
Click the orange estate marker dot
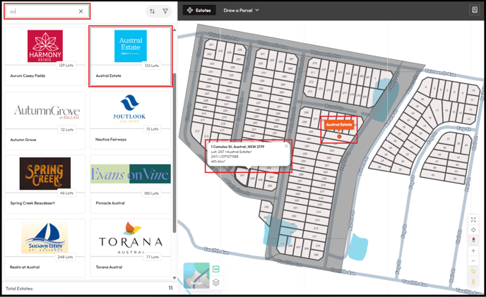339,136
